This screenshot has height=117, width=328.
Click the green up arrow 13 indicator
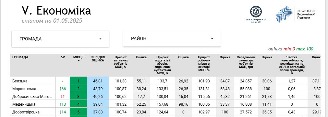click(x=63, y=104)
